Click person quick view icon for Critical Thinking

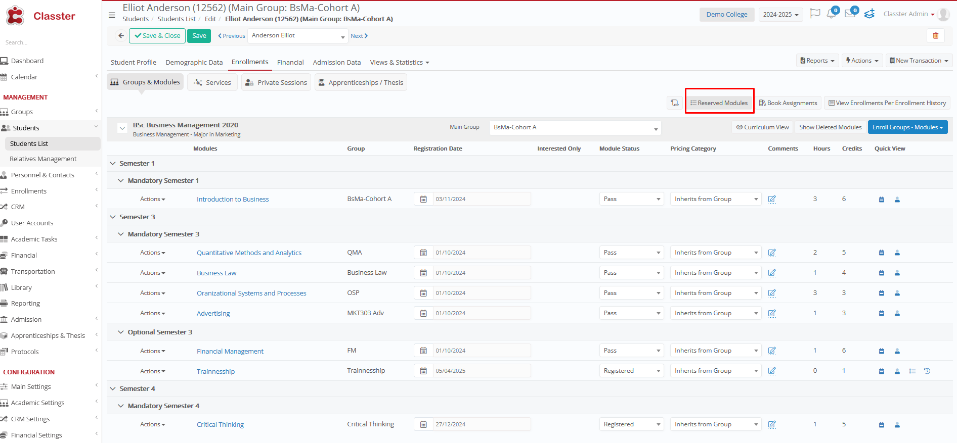[897, 425]
